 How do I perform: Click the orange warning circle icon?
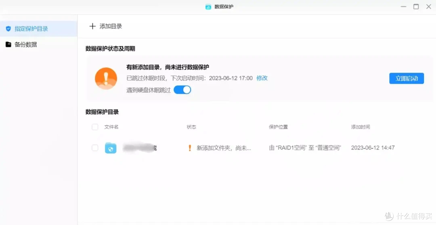pyautogui.click(x=106, y=78)
